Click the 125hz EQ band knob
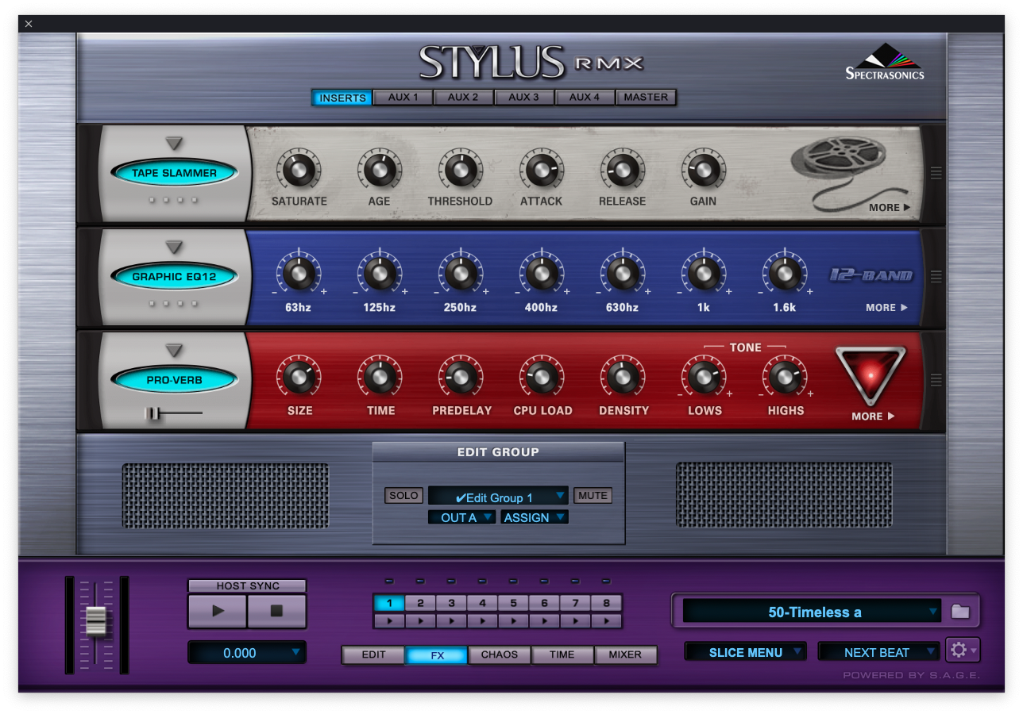The image size is (1023, 714). [x=380, y=274]
